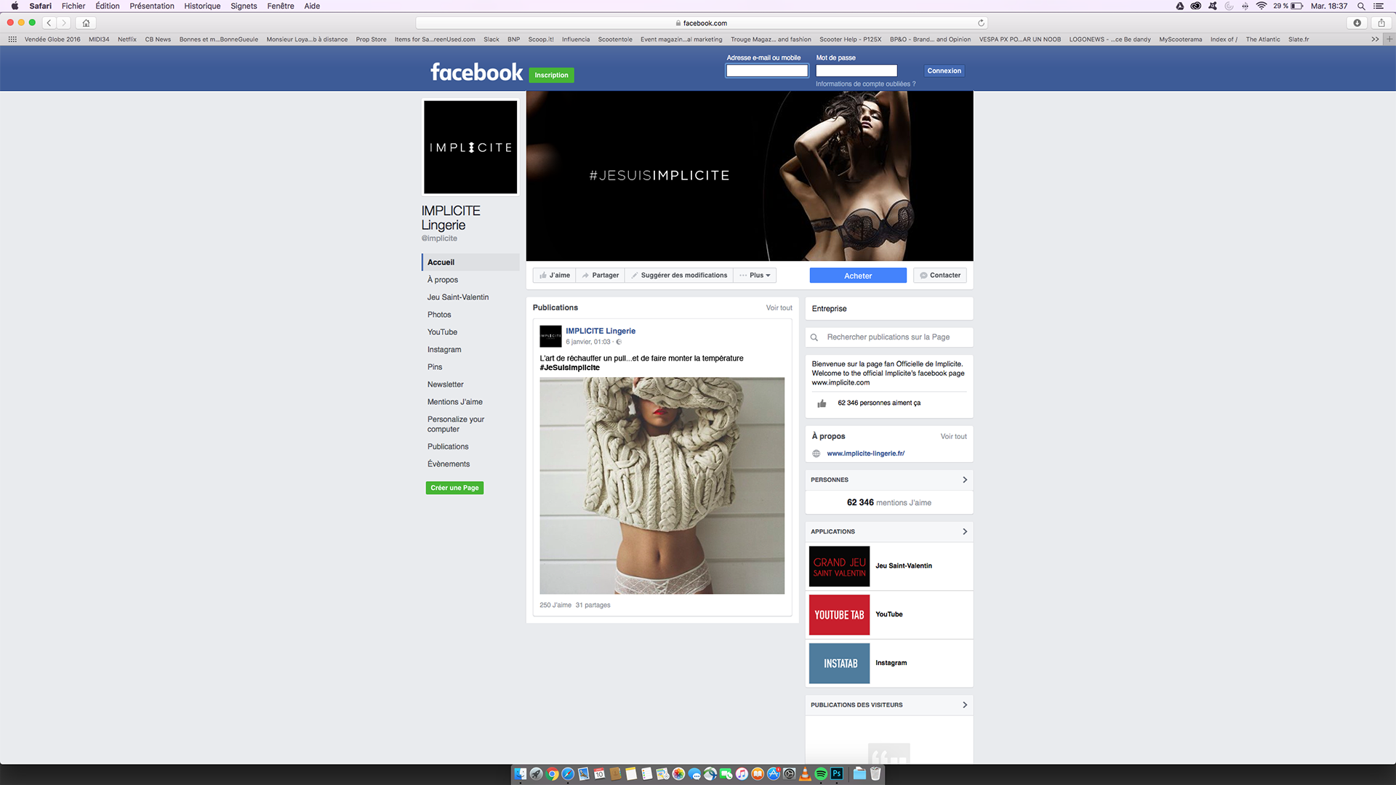Open the Plus dropdown on the page
Image resolution: width=1396 pixels, height=785 pixels.
[x=754, y=275]
